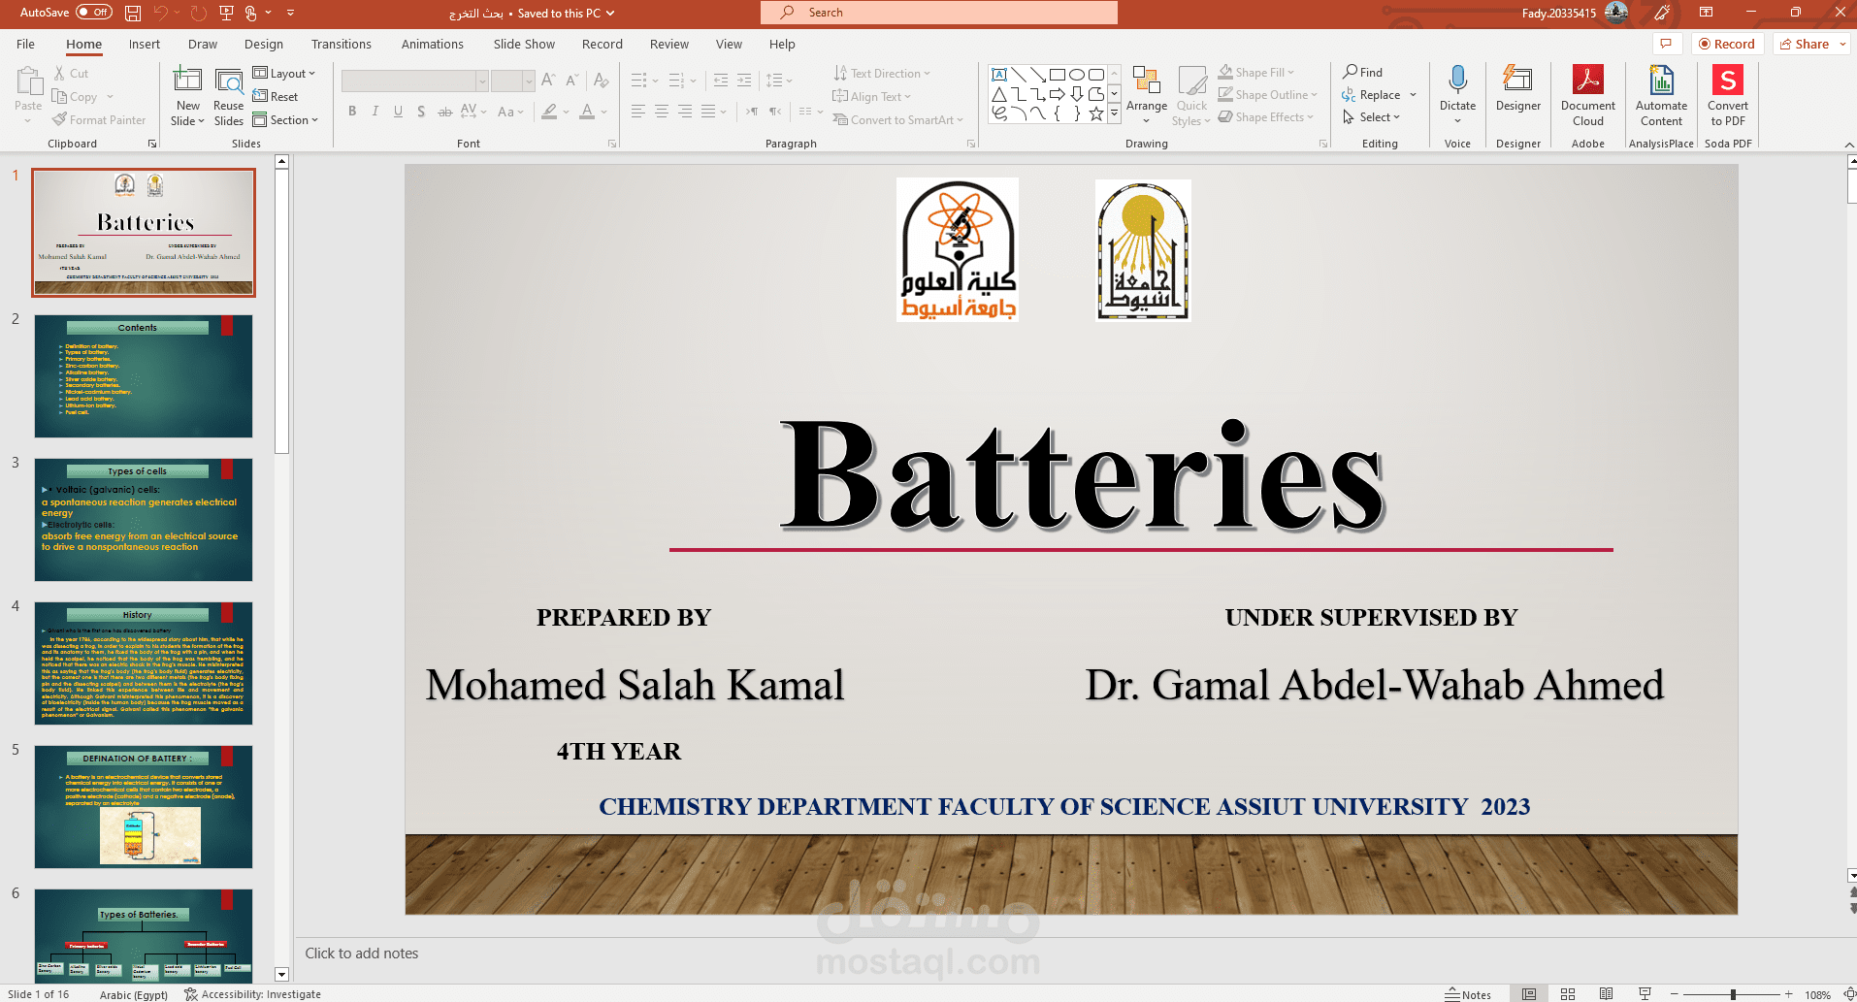Screen dimensions: 1857x1002
Task: Click Increase Font Size icon
Action: pyautogui.click(x=548, y=81)
